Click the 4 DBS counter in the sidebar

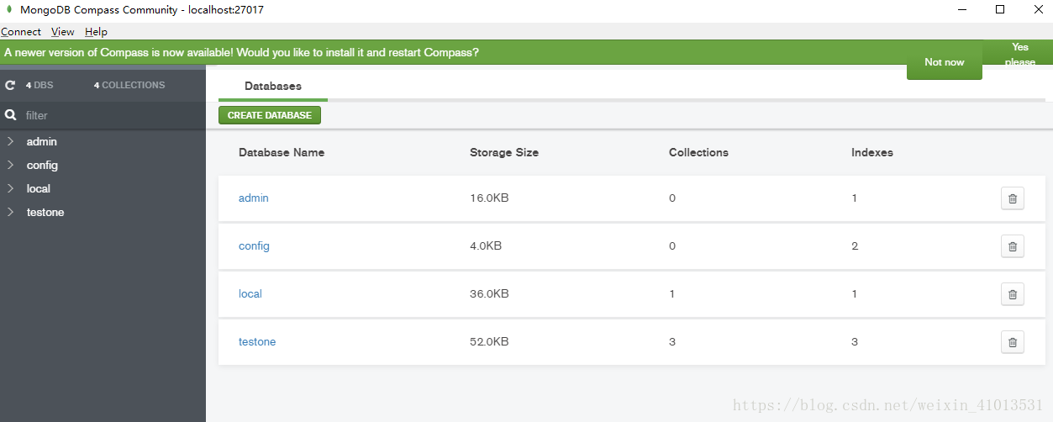pos(39,85)
